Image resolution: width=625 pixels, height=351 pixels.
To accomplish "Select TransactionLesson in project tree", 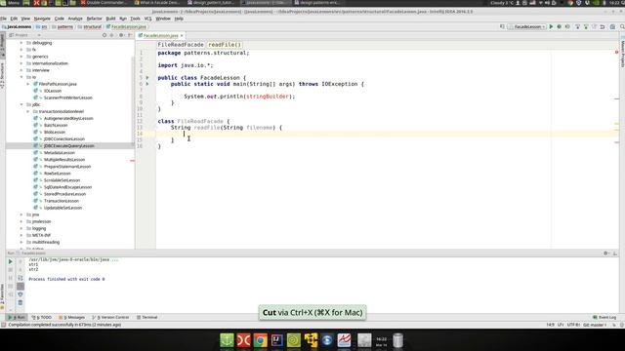I will tap(62, 201).
